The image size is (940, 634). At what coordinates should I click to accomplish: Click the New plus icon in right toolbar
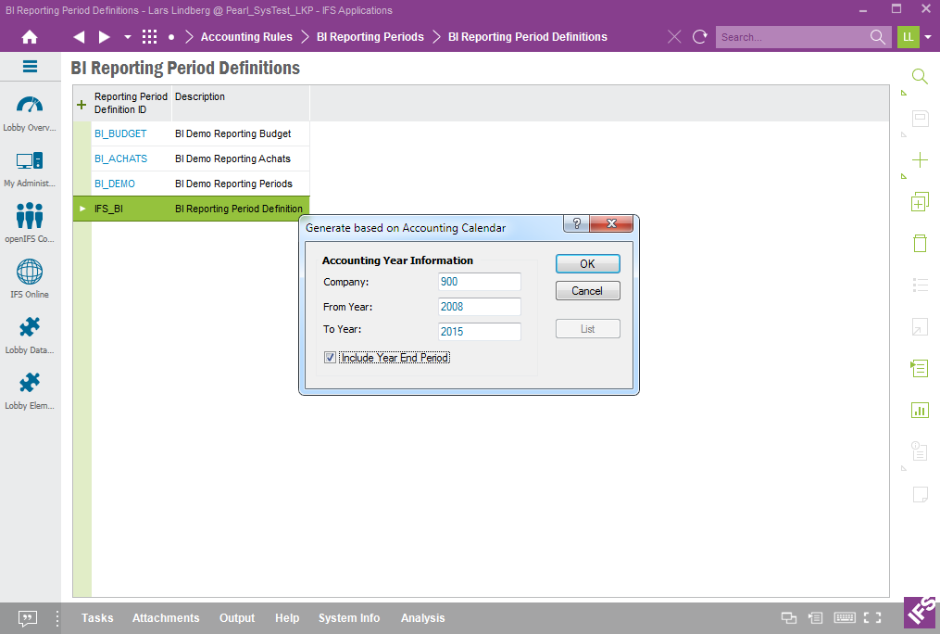(920, 160)
